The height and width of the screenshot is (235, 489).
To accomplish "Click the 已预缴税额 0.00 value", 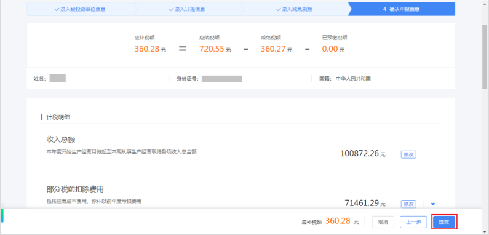I will click(330, 49).
